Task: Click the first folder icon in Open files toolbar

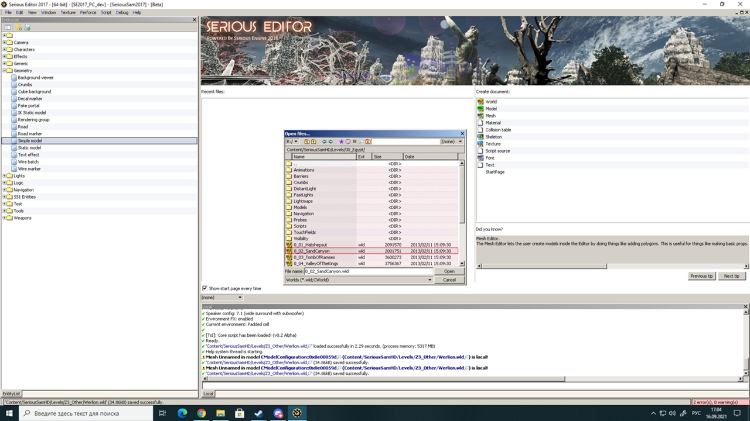Action: pos(306,142)
